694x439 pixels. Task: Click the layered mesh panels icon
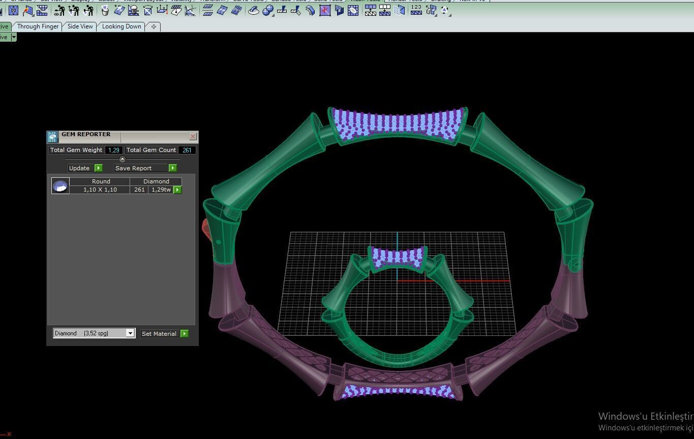click(339, 10)
